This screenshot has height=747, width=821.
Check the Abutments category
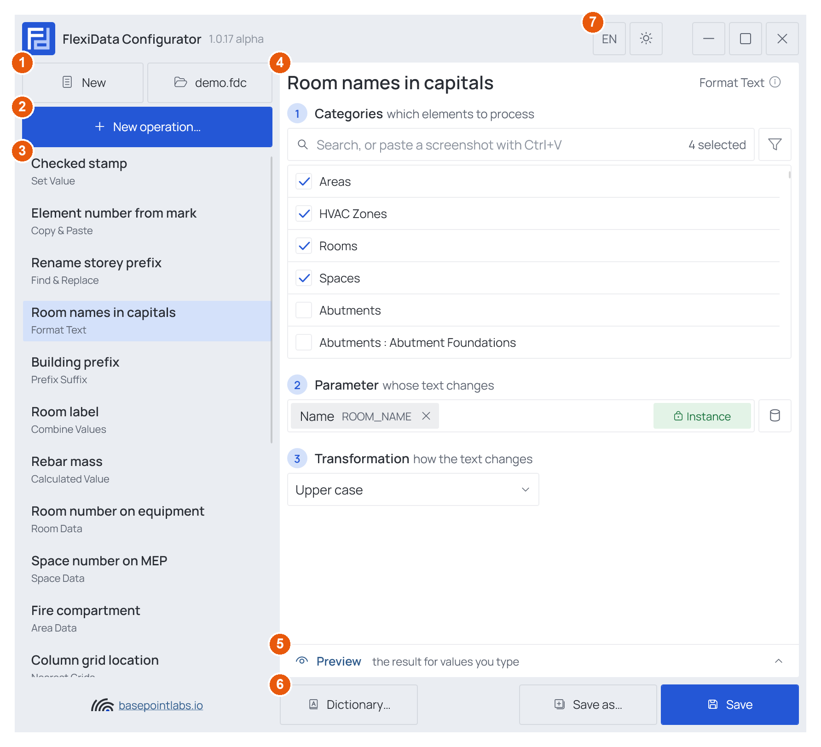tap(304, 310)
